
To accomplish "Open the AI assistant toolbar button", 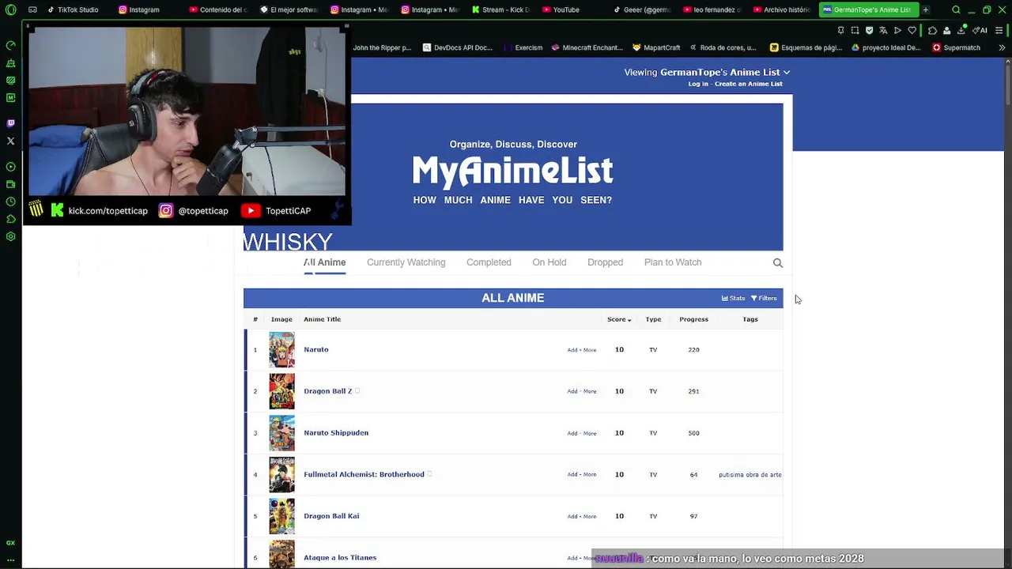I will 980,30.
